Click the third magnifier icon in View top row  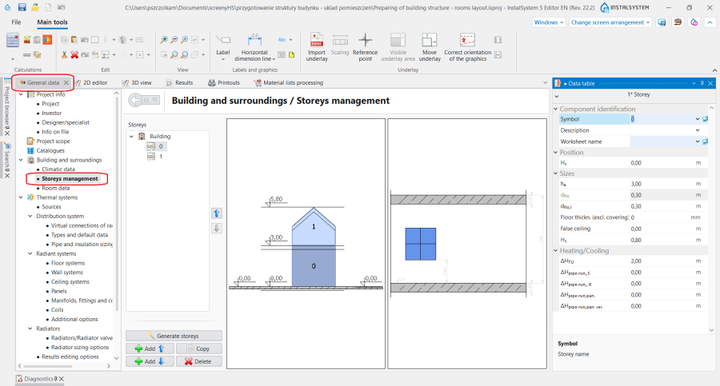[184, 40]
